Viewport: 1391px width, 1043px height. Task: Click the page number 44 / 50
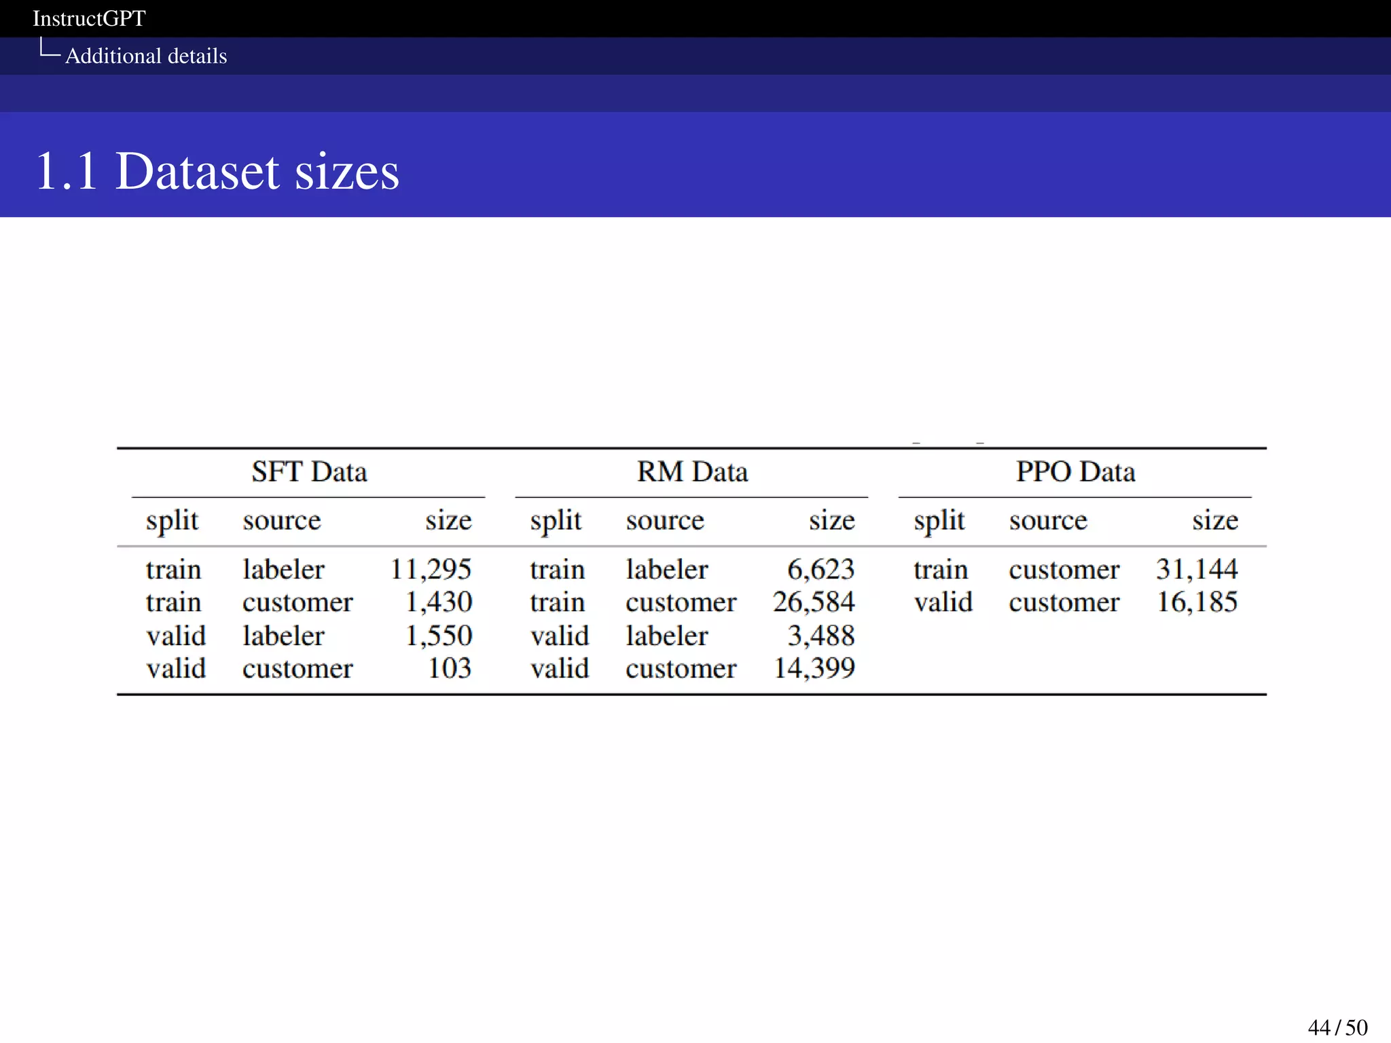pos(1337,1027)
